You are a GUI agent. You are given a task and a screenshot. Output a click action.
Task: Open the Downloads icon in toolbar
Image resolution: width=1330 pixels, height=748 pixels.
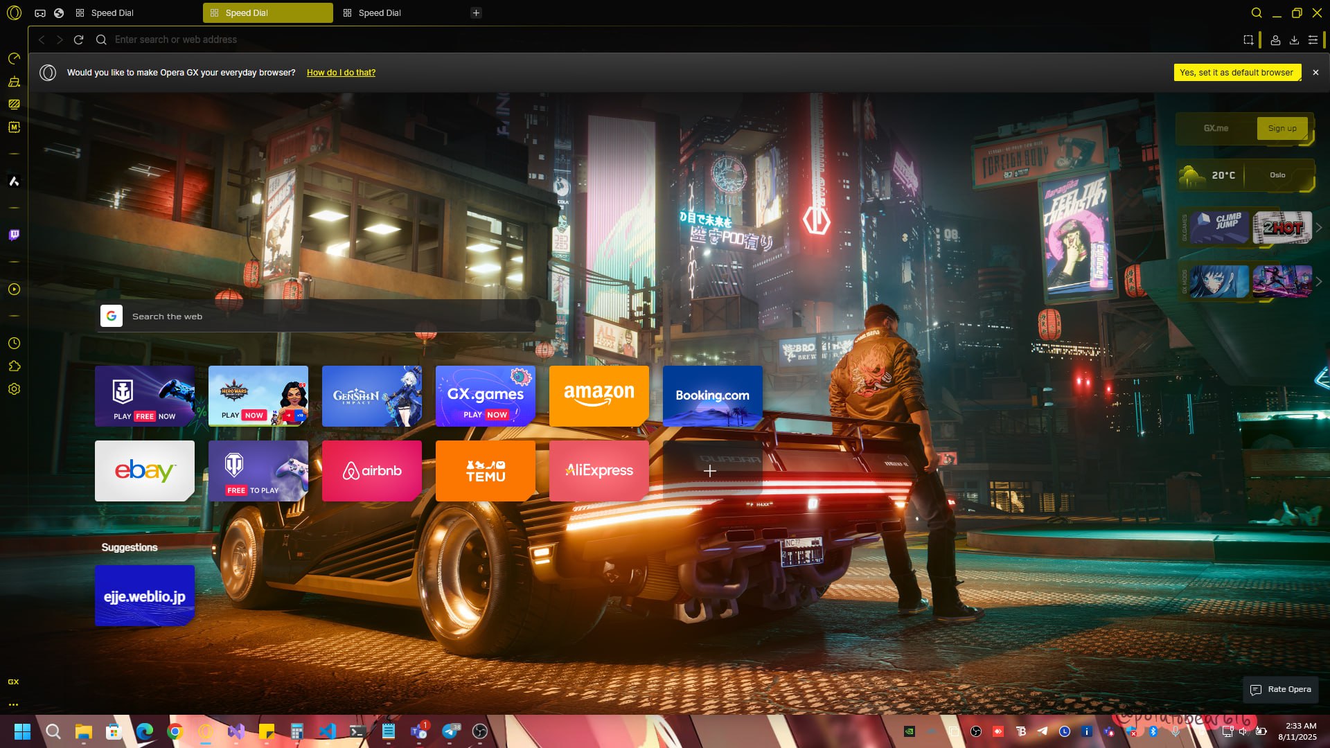click(1294, 40)
